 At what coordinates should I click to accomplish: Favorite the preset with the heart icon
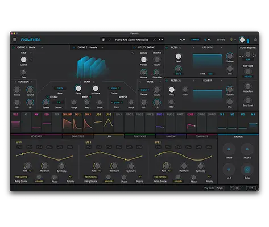(x=110, y=40)
